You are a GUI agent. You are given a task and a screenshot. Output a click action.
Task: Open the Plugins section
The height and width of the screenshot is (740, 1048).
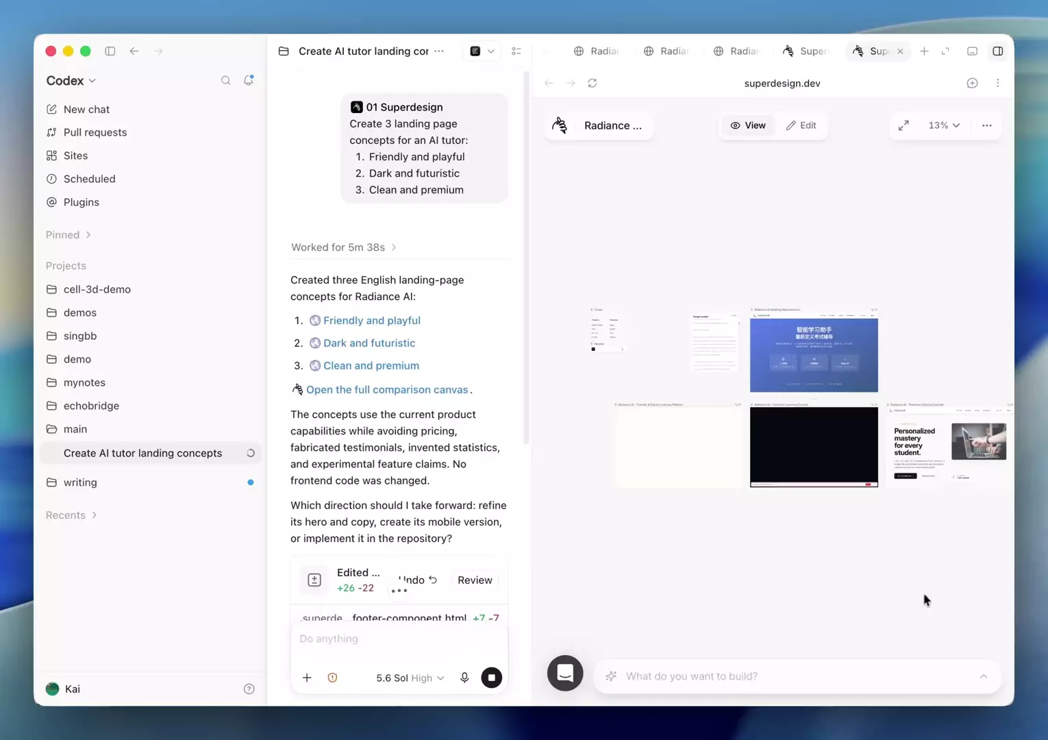81,202
